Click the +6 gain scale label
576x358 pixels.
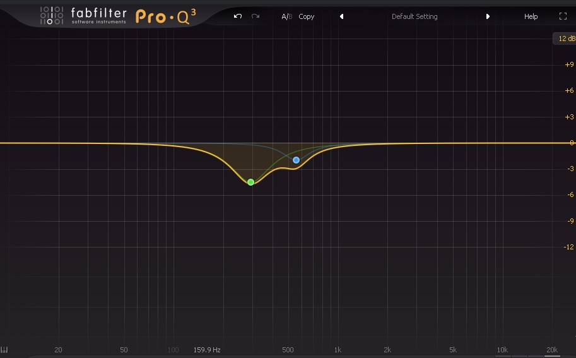pos(569,91)
